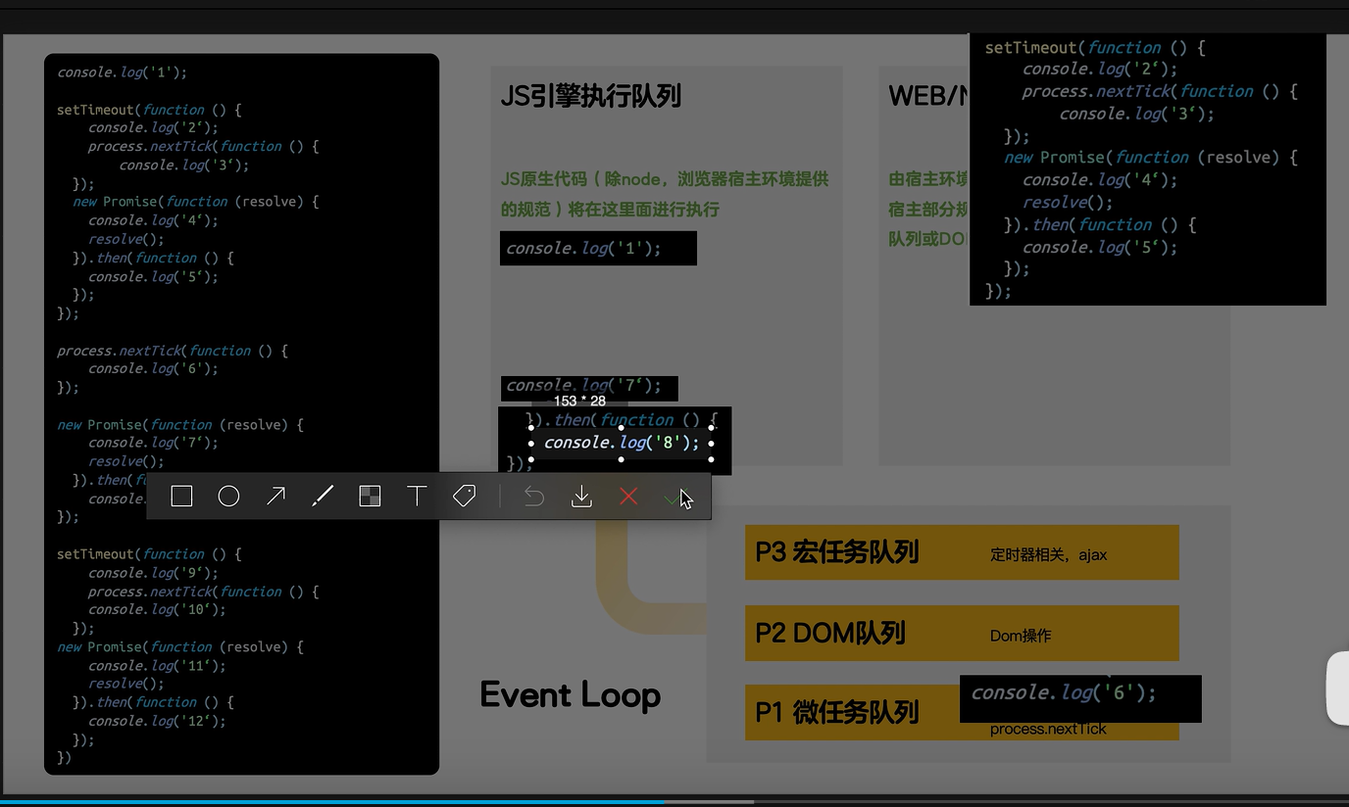Click the "153 * 28" selection size label
The width and height of the screenshot is (1349, 807).
pyautogui.click(x=579, y=401)
